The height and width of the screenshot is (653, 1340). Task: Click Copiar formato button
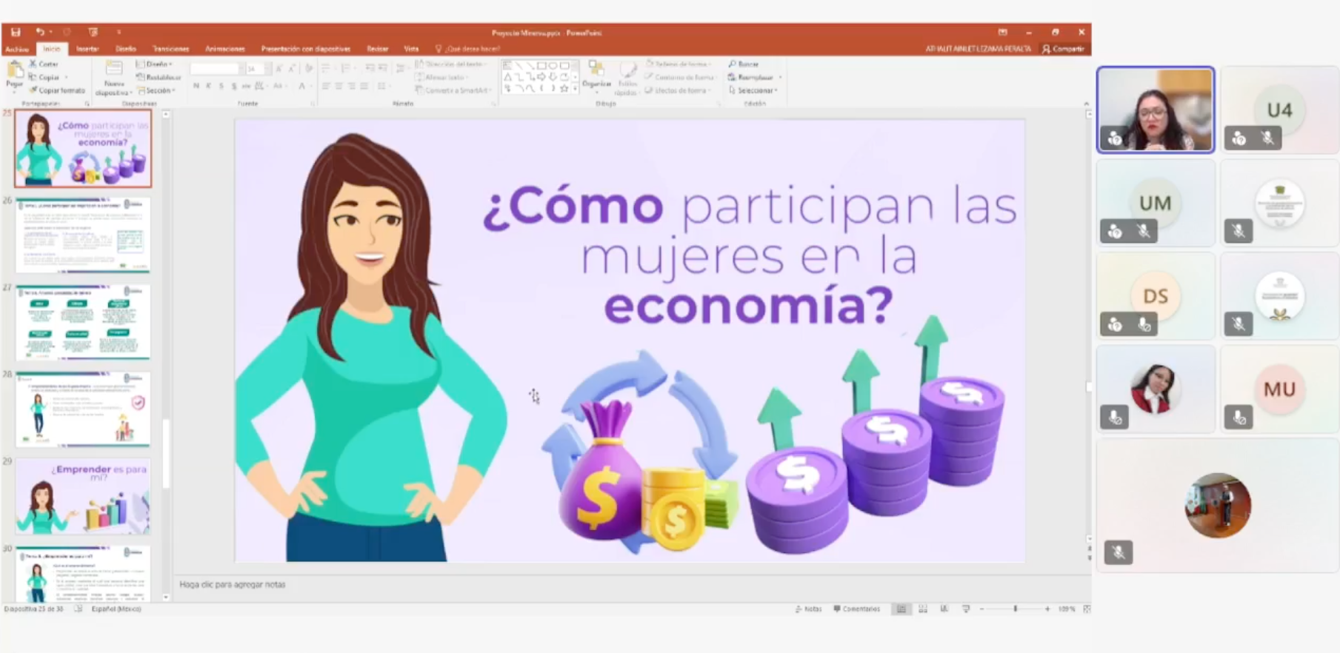(x=57, y=90)
